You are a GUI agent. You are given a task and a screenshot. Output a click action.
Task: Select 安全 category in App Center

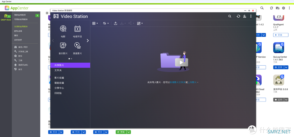tap(18, 69)
